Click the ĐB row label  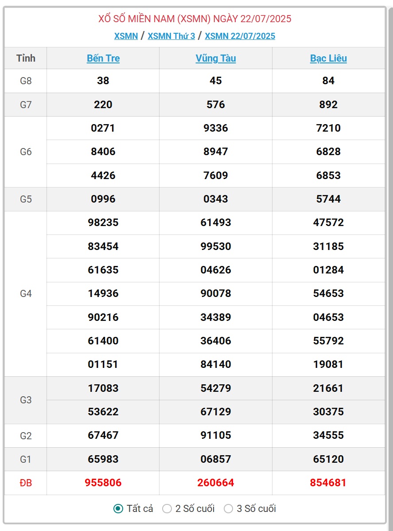pyautogui.click(x=26, y=483)
